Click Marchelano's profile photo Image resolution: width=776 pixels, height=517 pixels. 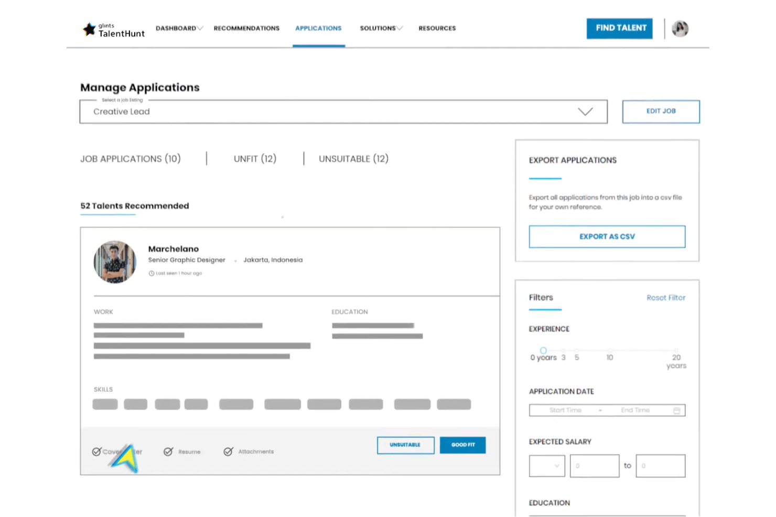tap(115, 262)
